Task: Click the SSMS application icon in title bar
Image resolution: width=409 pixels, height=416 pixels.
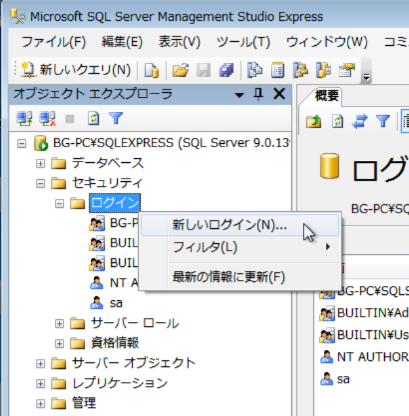Action: click(18, 16)
